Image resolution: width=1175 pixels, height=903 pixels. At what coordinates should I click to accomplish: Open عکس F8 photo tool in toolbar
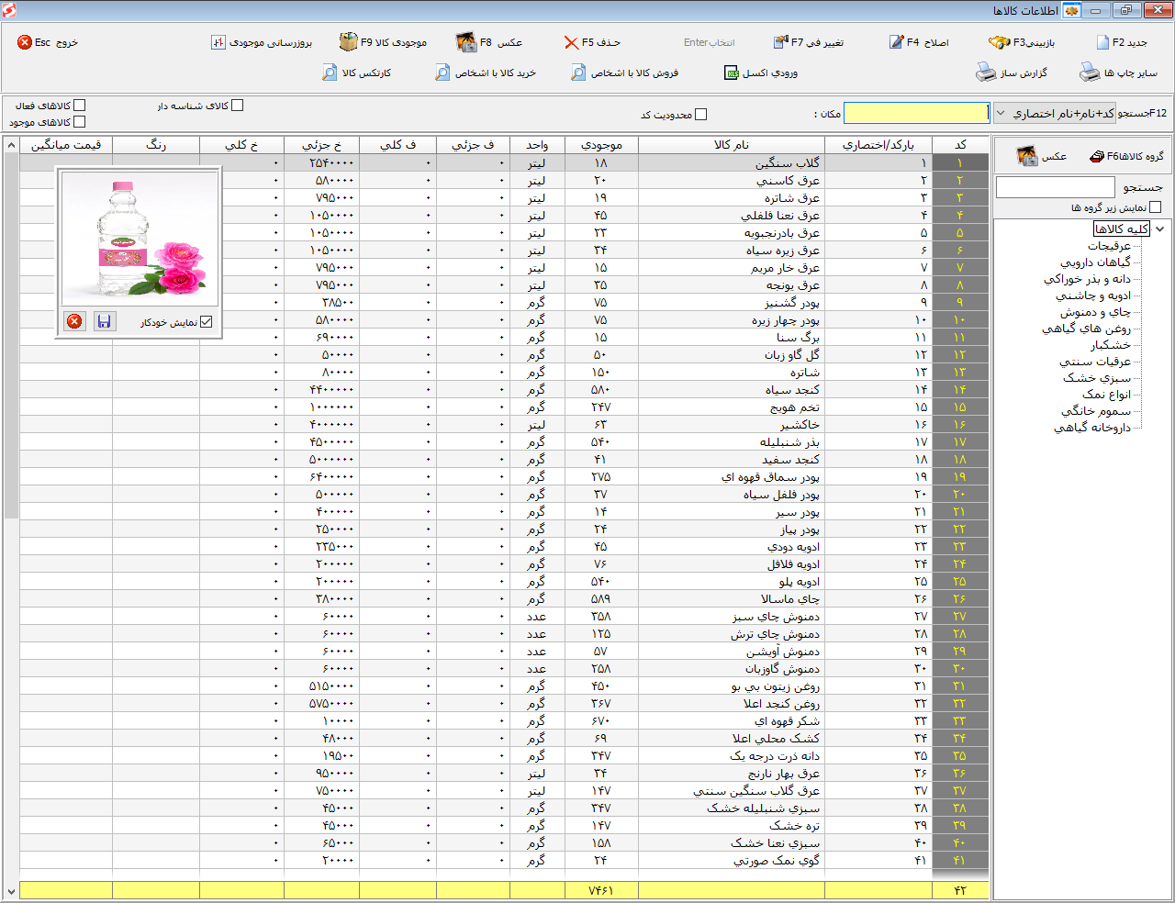(489, 42)
